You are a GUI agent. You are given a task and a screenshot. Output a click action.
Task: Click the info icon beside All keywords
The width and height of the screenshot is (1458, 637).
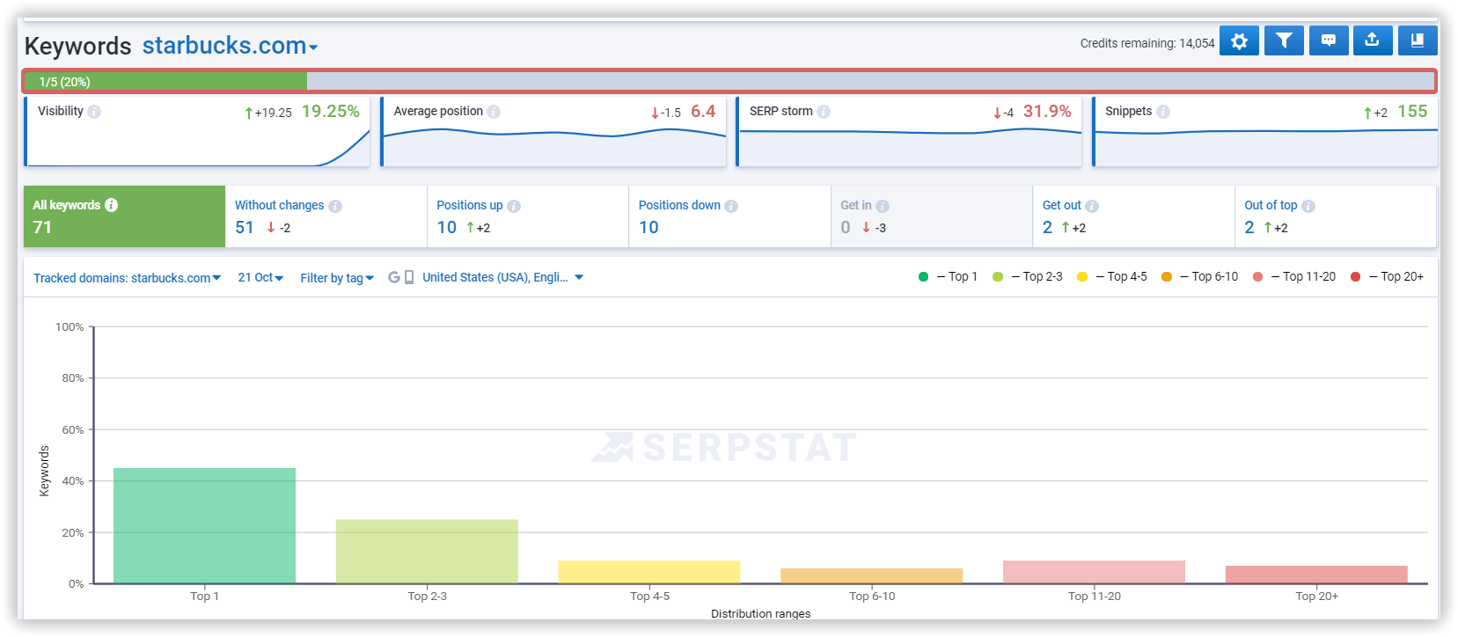click(x=111, y=205)
